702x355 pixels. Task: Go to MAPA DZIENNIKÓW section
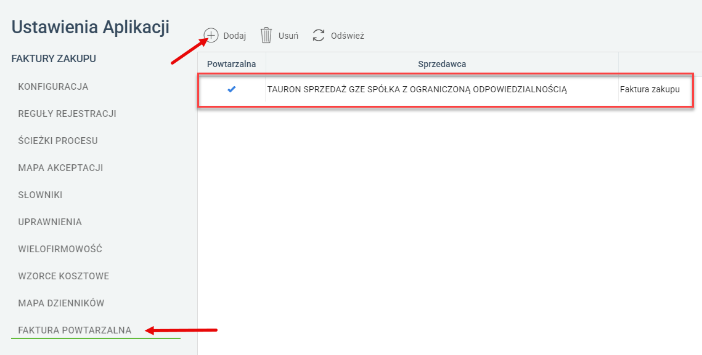[62, 303]
